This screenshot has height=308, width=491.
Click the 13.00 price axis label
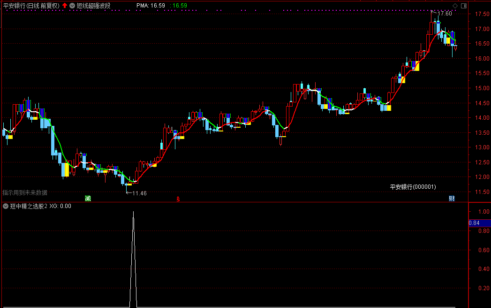point(482,147)
